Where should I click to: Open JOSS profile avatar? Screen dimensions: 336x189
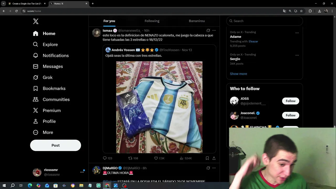click(234, 101)
